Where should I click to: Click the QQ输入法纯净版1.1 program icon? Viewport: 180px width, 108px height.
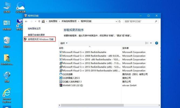point(61,82)
